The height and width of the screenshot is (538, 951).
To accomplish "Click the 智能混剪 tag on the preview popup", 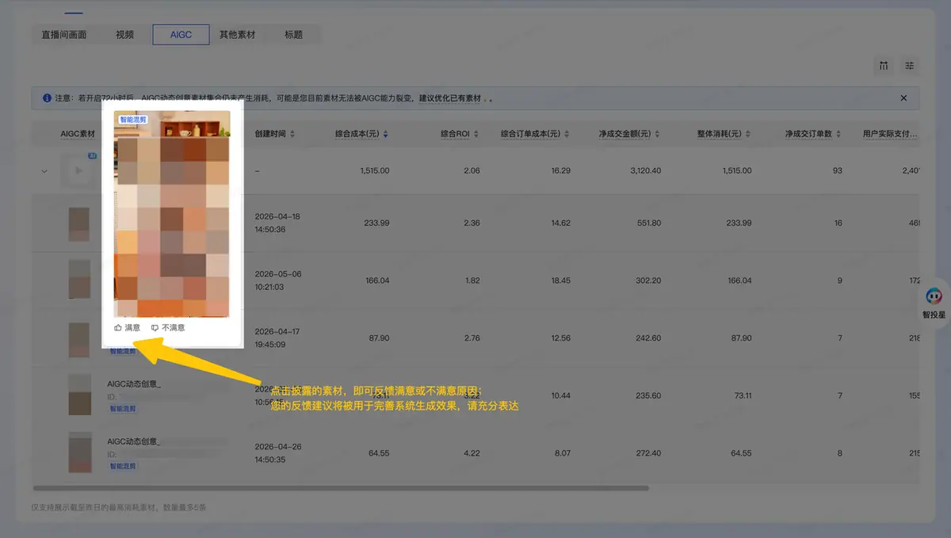I will [132, 120].
